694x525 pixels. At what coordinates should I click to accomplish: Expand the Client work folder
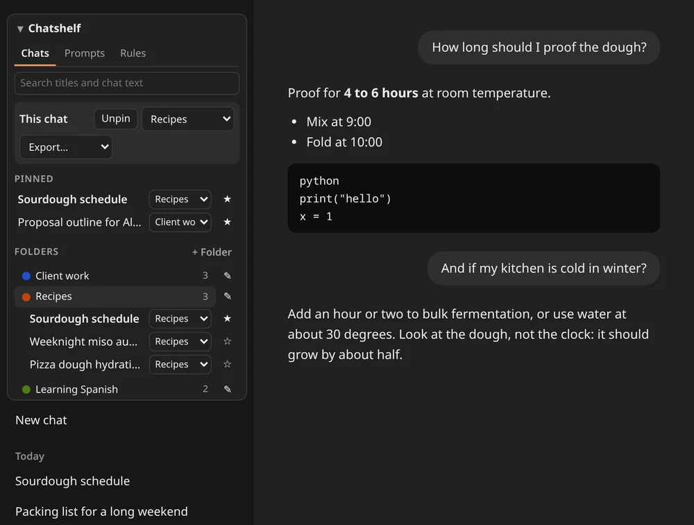pyautogui.click(x=115, y=276)
